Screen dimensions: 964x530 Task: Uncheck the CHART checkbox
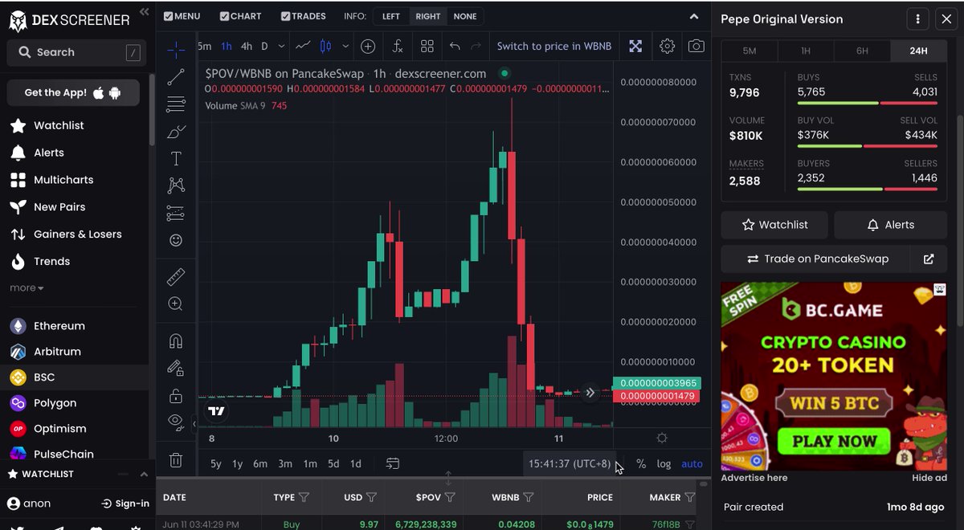pos(224,16)
